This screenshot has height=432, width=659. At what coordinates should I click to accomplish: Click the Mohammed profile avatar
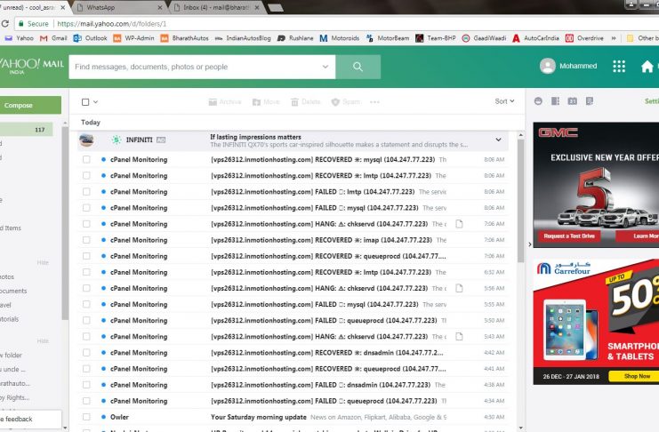tap(548, 67)
